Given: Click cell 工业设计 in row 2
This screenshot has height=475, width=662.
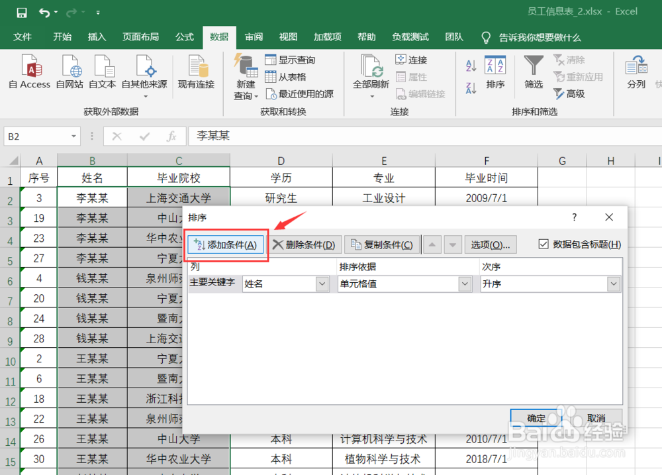Looking at the screenshot, I should click(x=384, y=198).
